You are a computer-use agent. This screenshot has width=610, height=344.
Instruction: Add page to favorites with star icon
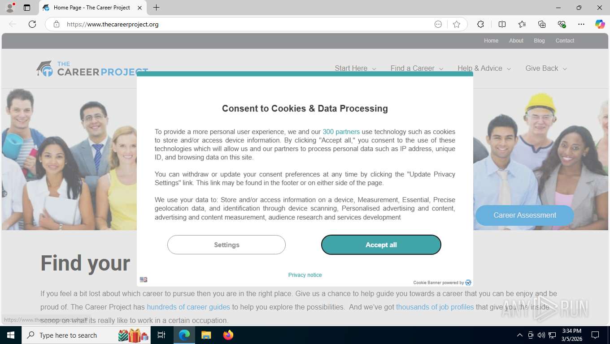pyautogui.click(x=457, y=24)
